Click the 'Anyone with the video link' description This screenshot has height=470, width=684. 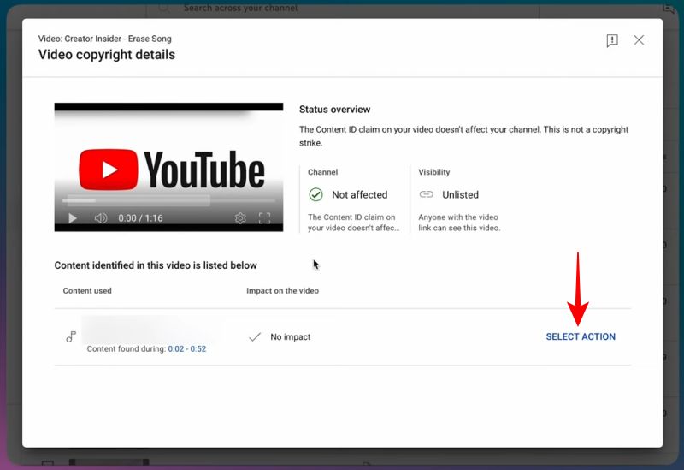(459, 223)
